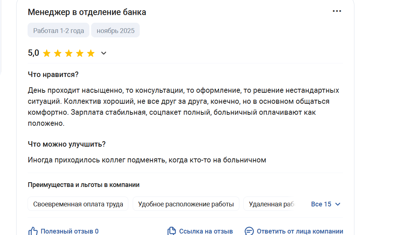Screen dimensions: 400x235
Task: Click the second yellow rating star
Action: pyautogui.click(x=58, y=54)
